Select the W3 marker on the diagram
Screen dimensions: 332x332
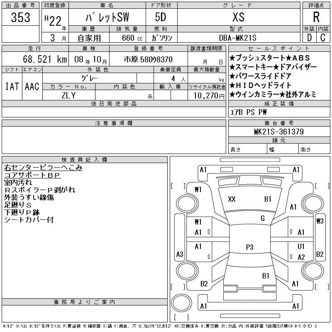point(320,221)
